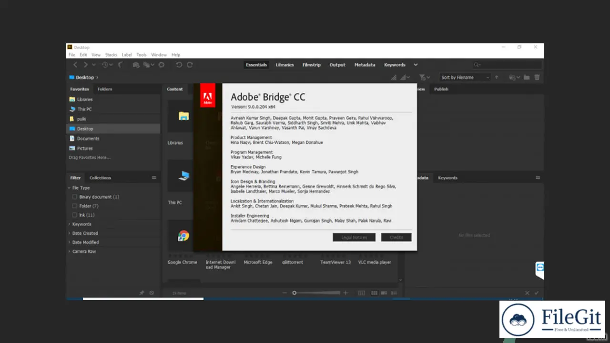Select Pictures in Favorites

pyautogui.click(x=85, y=148)
